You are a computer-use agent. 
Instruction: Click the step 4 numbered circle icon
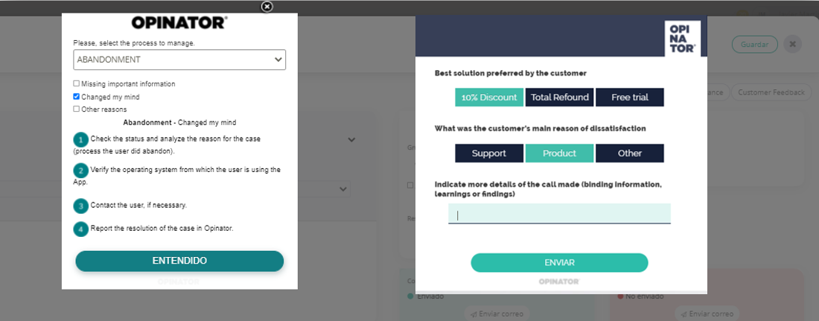(81, 229)
